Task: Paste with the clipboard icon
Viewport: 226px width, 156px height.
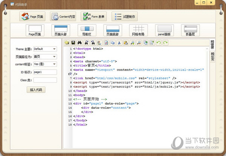Action: (126, 43)
